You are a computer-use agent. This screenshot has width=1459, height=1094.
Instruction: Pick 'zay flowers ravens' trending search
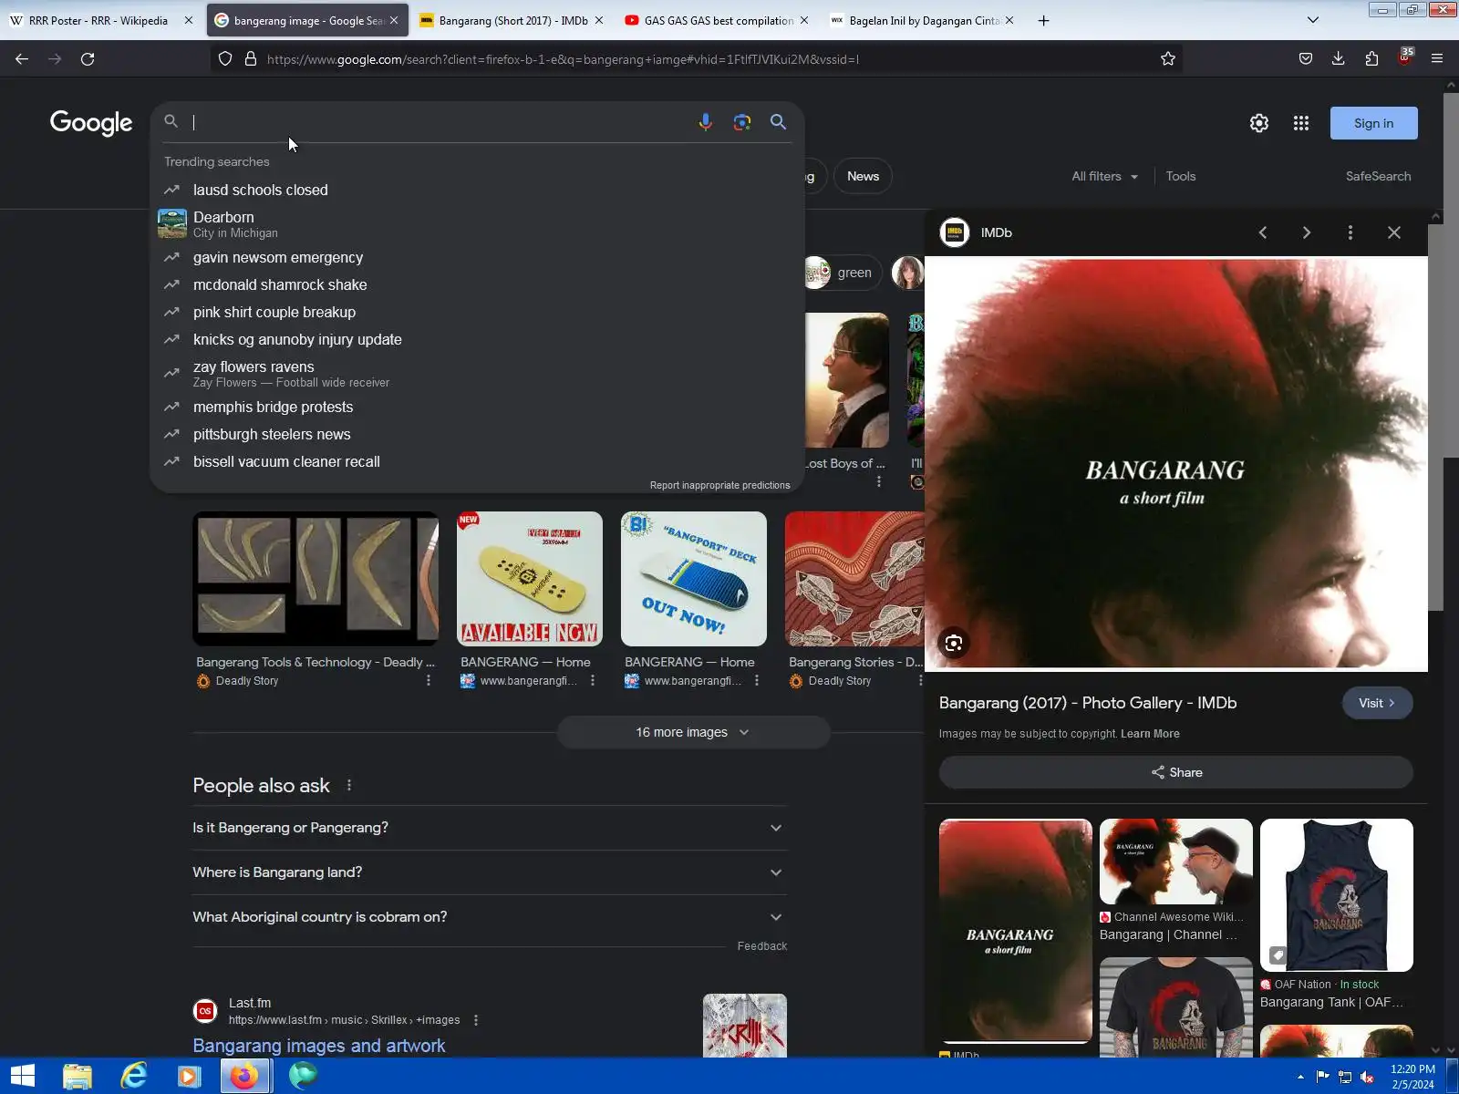(476, 373)
